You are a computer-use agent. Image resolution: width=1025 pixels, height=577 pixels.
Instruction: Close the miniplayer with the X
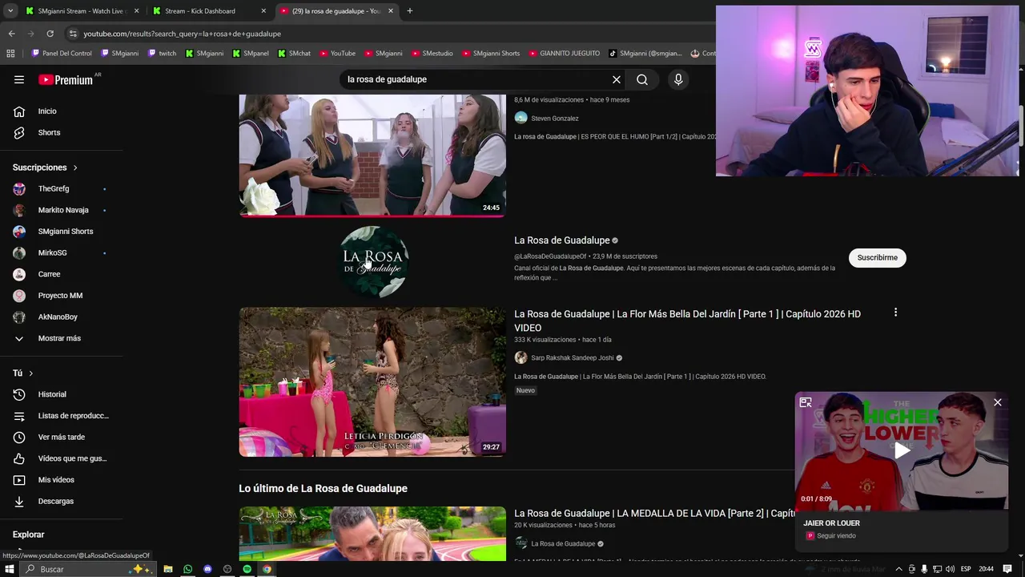click(998, 402)
